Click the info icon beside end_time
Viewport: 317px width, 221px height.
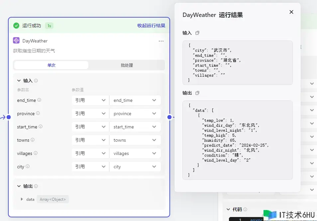click(x=39, y=100)
